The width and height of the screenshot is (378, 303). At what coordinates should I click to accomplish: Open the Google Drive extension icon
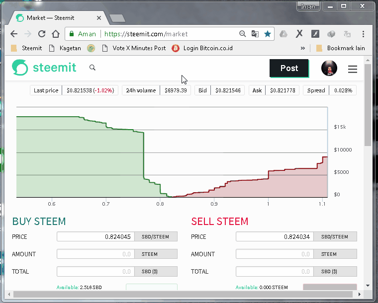tap(283, 34)
